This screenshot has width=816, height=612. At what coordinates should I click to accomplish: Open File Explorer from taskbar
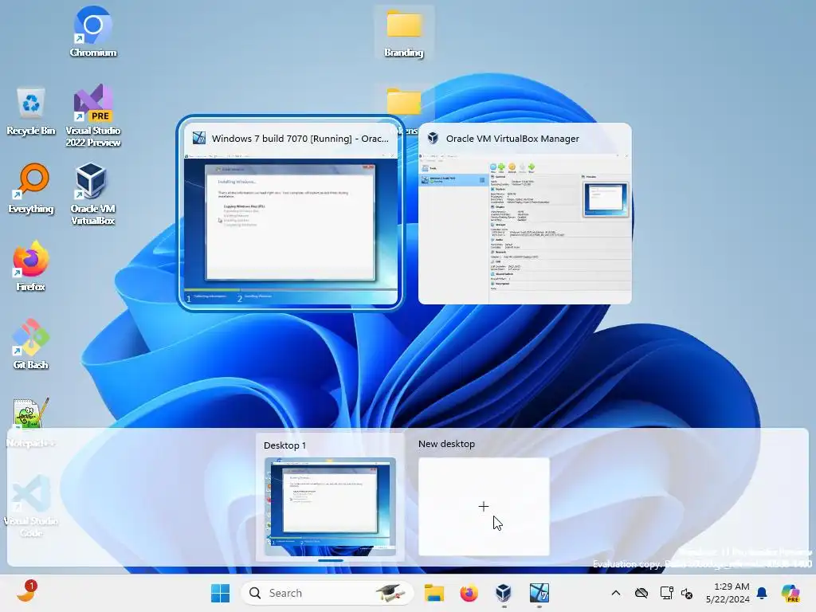point(434,593)
